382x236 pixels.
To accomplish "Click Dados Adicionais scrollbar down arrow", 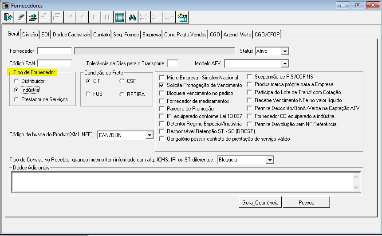I will pos(356,187).
